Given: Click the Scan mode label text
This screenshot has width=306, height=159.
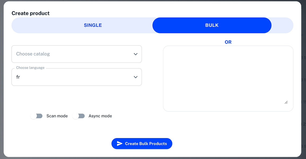Looking at the screenshot, I should coord(57,116).
